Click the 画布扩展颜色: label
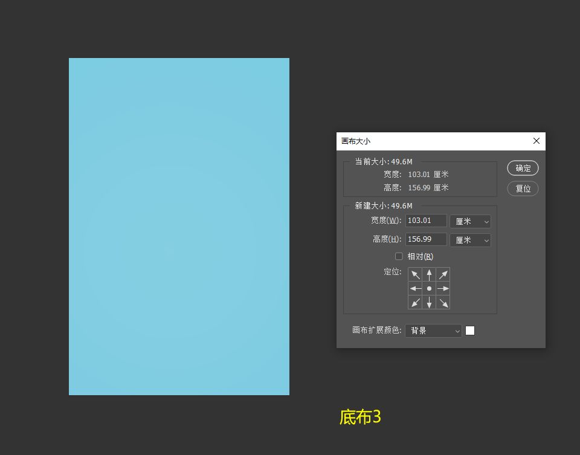Screen dimensions: 580x455 [377, 330]
